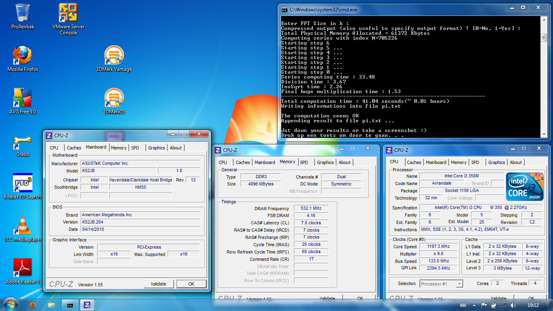Click the Southbridge HM55 field
553x311 pixels.
(x=140, y=187)
